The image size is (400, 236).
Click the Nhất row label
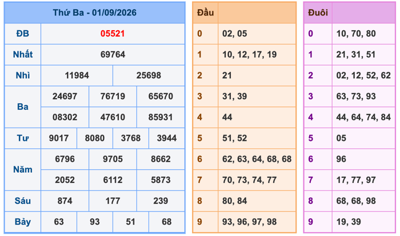point(23,55)
